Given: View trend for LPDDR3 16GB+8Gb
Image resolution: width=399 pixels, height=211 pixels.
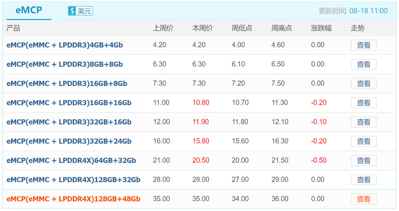Looking at the screenshot, I should [x=364, y=84].
